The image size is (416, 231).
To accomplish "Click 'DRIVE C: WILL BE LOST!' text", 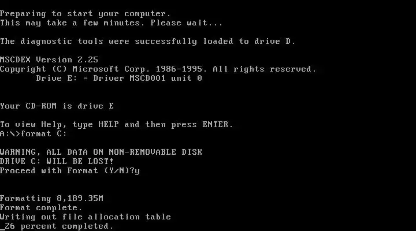I will pyautogui.click(x=57, y=161).
